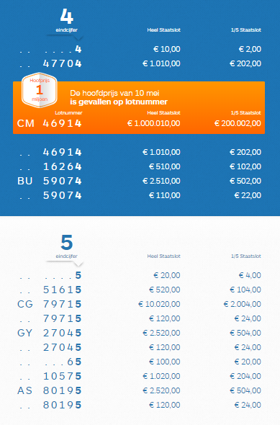Click the 1/5 Staatslot header in white section
The width and height of the screenshot is (280, 425).
coord(246,256)
